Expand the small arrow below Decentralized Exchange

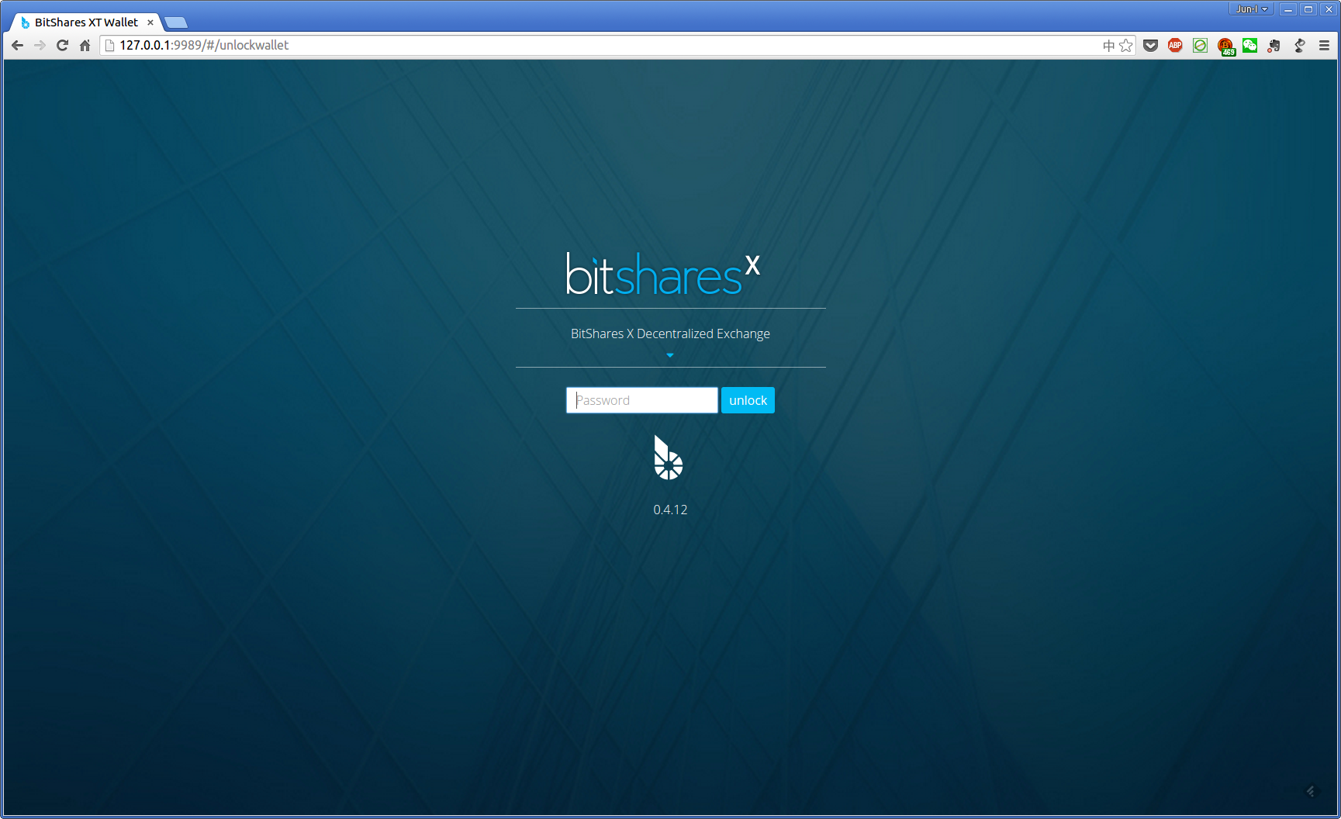670,355
